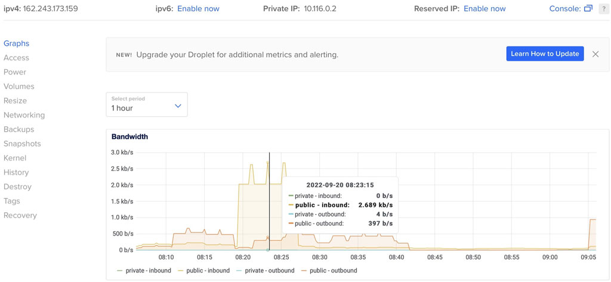Open the Recovery section

20,215
